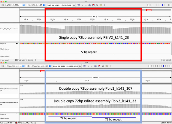172x124 pixels.
Task: Click red position box in bottom chromosome ideogram
Action: click(42, 71)
